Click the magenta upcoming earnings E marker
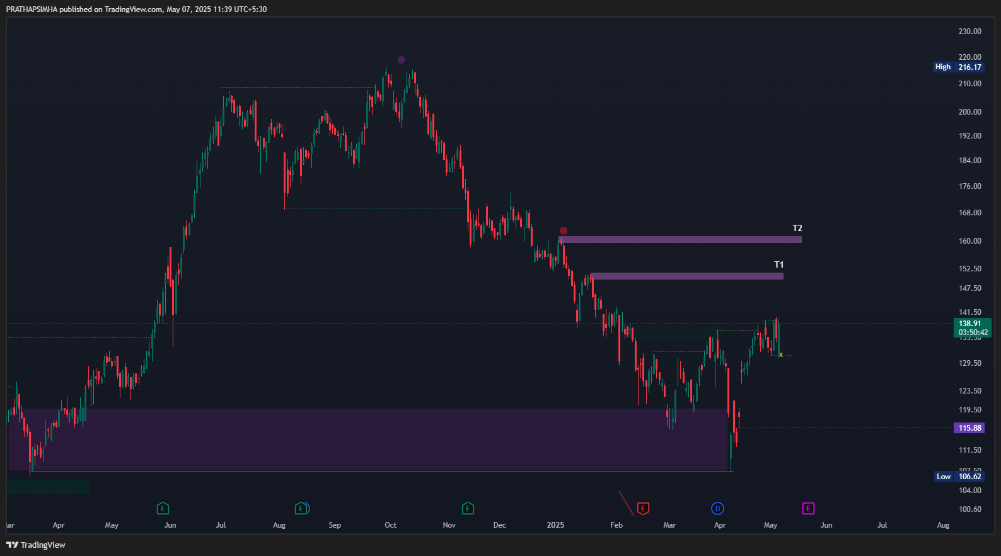This screenshot has width=1001, height=556. click(x=808, y=508)
